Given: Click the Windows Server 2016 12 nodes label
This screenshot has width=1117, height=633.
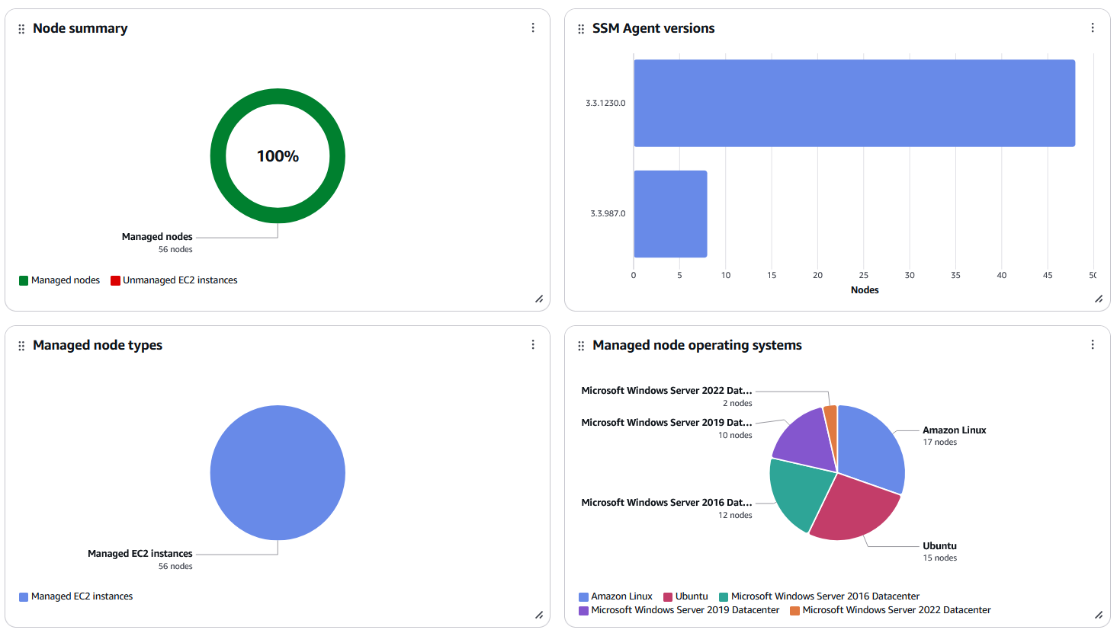Looking at the screenshot, I should (x=666, y=509).
